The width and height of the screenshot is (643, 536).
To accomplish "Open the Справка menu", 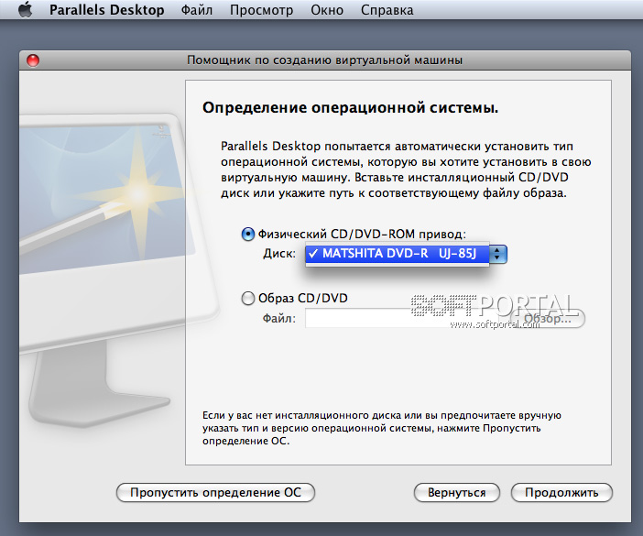I will [387, 10].
